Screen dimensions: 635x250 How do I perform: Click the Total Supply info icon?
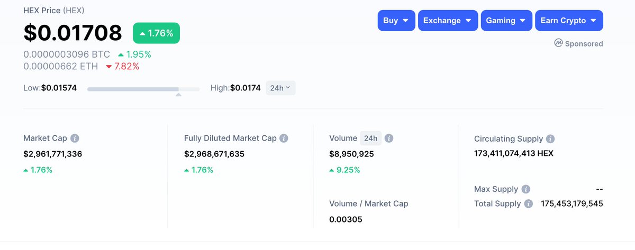point(529,203)
